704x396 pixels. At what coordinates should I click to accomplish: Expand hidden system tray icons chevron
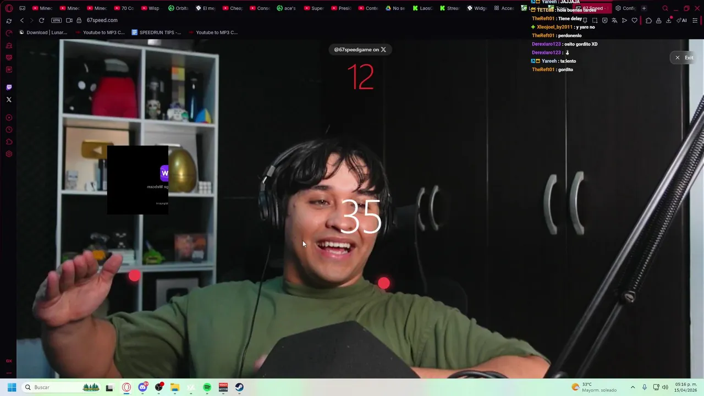click(632, 387)
